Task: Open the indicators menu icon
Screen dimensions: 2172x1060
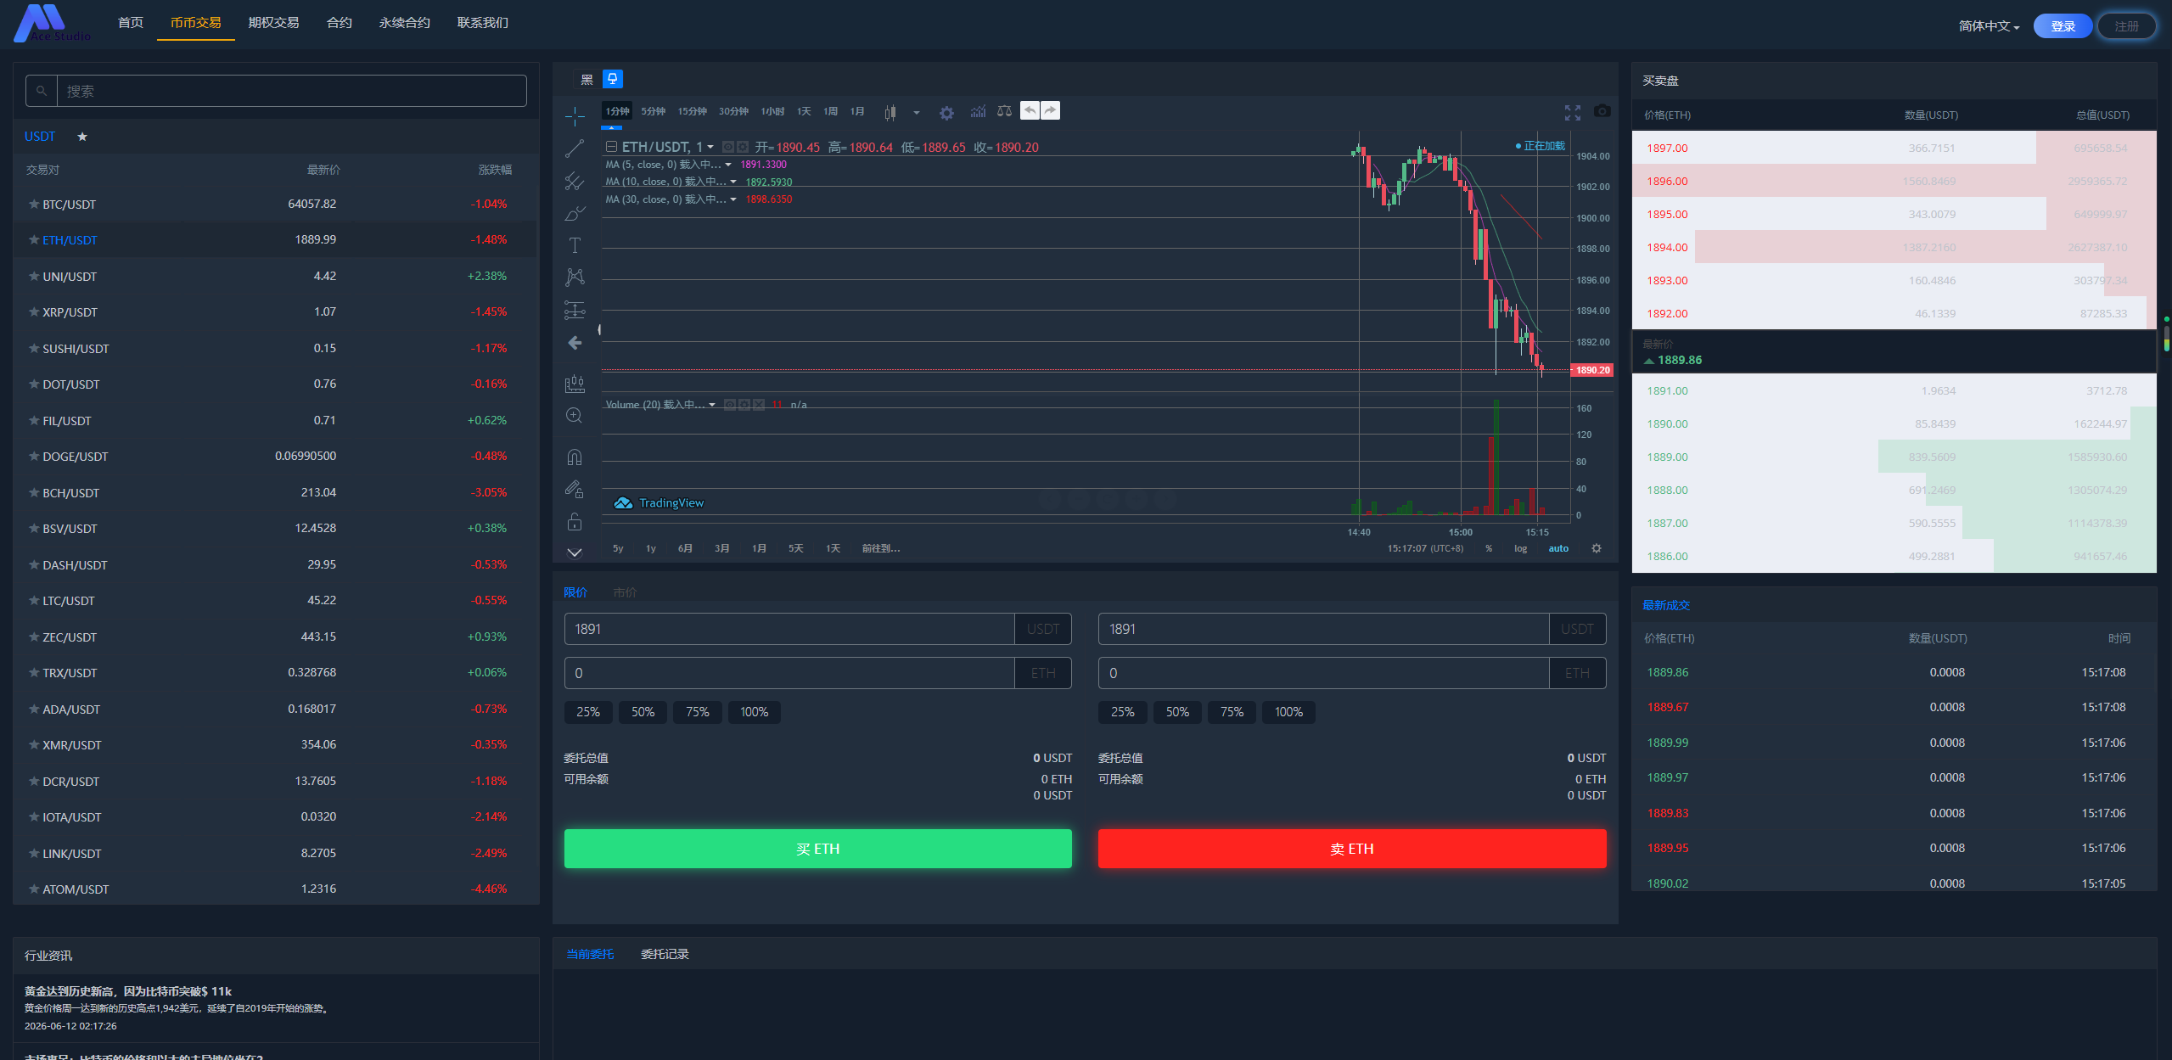Action: [x=978, y=111]
